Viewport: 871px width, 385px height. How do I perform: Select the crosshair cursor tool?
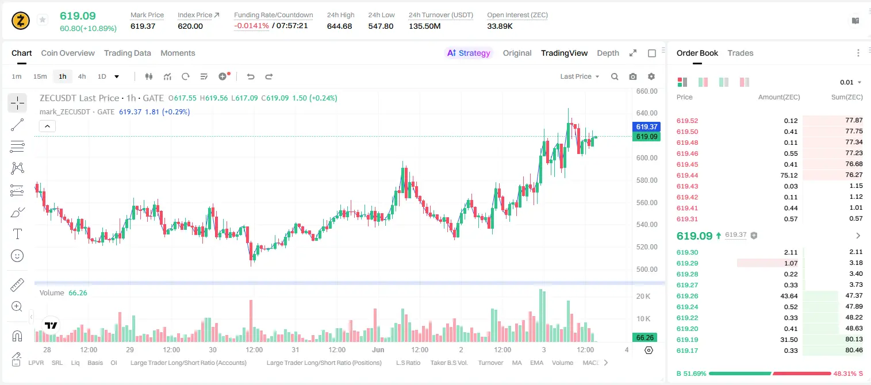pyautogui.click(x=17, y=103)
